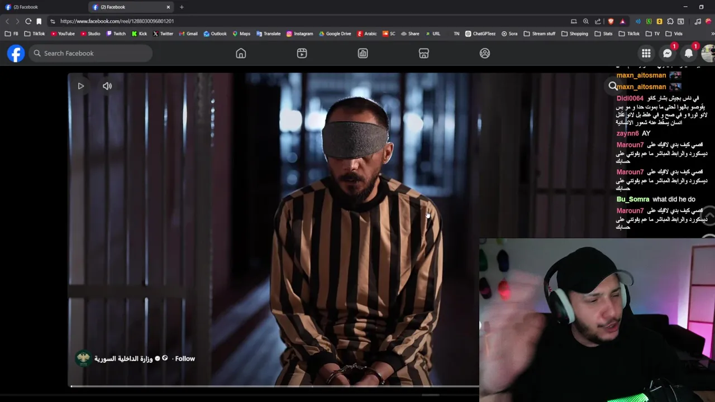This screenshot has width=715, height=402.
Task: Expand the Shopping bookmarks folder
Action: [575, 33]
